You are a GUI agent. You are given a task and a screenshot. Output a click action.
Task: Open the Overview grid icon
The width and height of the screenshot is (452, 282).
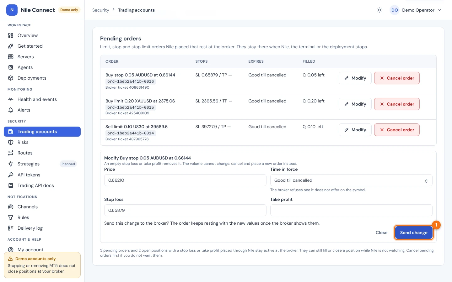[11, 35]
